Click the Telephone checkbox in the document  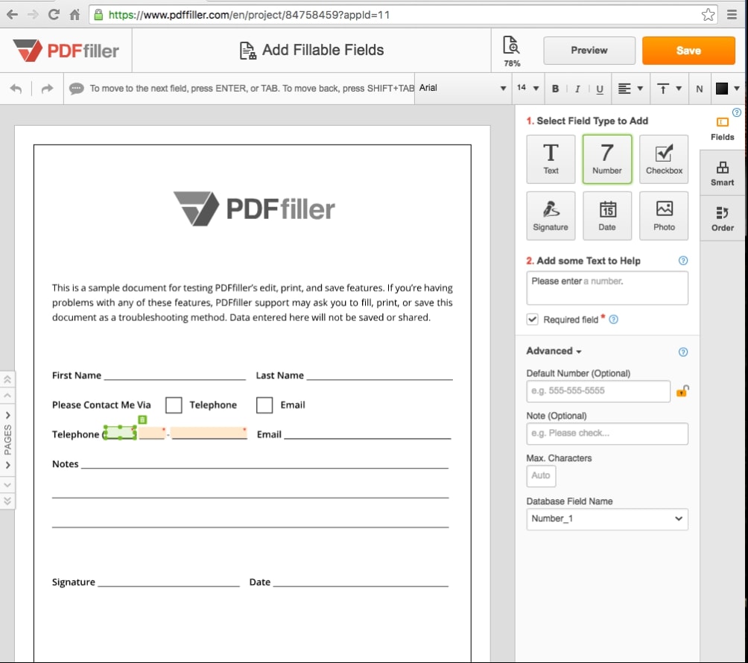[174, 405]
